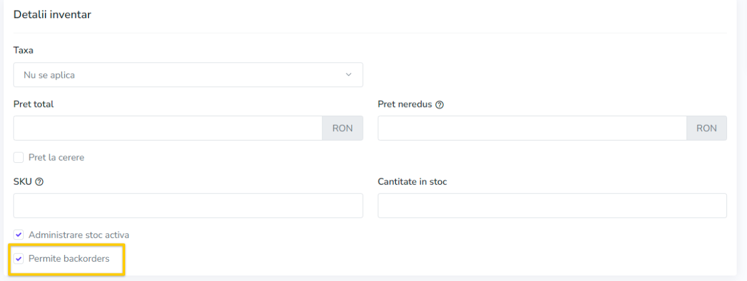This screenshot has height=281, width=747.
Task: Disable the Permite backorders checkbox
Action: click(19, 259)
